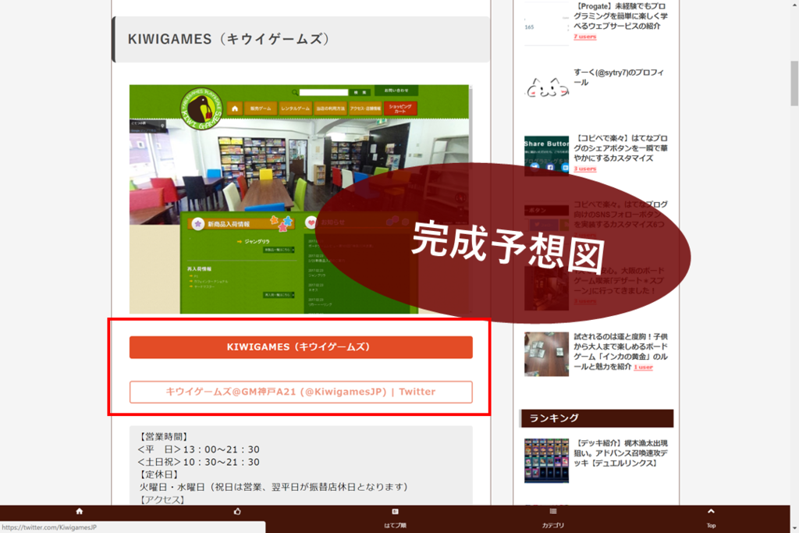This screenshot has width=799, height=533.
Task: Click the Progate article thumbnail graphic
Action: pyautogui.click(x=546, y=24)
